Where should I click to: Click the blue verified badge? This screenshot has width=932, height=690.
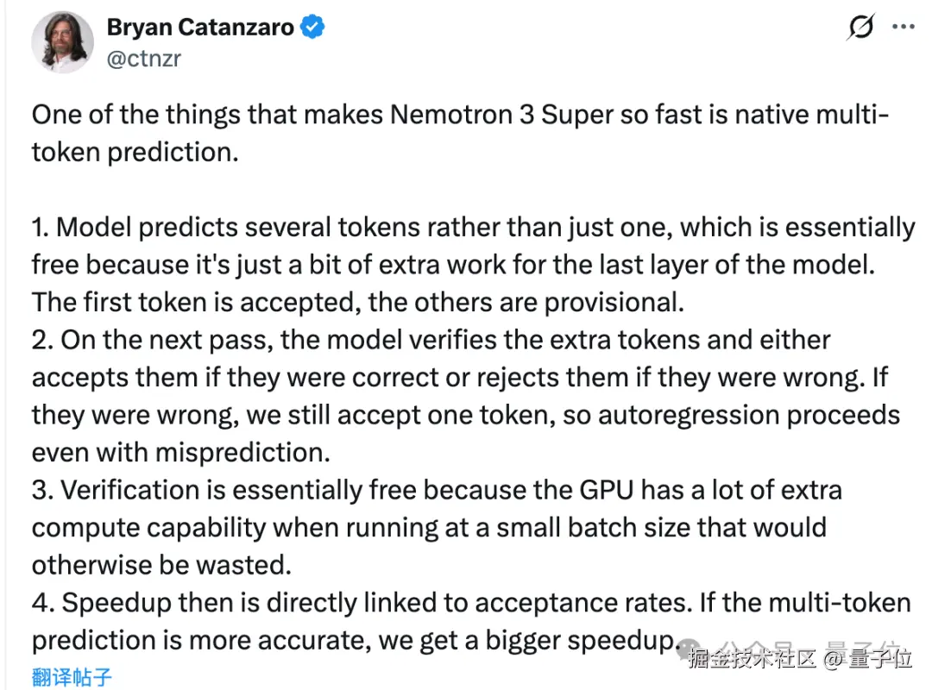point(312,28)
